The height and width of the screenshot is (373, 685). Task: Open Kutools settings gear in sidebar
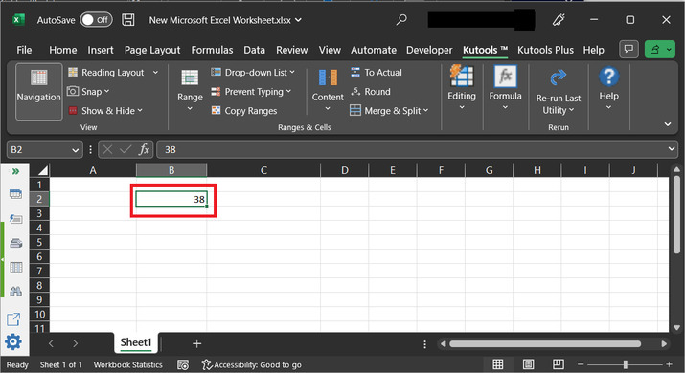pos(13,341)
